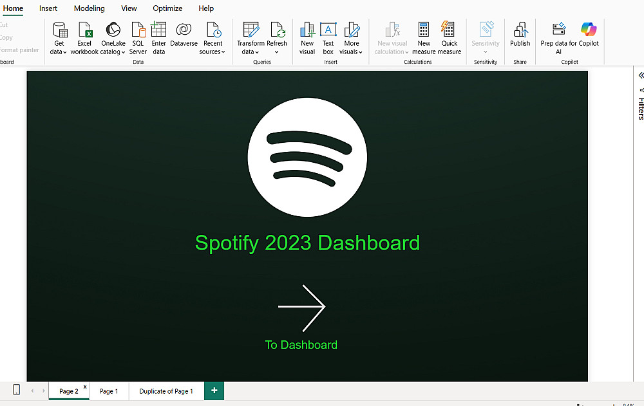Select the Page 2 tab

click(69, 391)
